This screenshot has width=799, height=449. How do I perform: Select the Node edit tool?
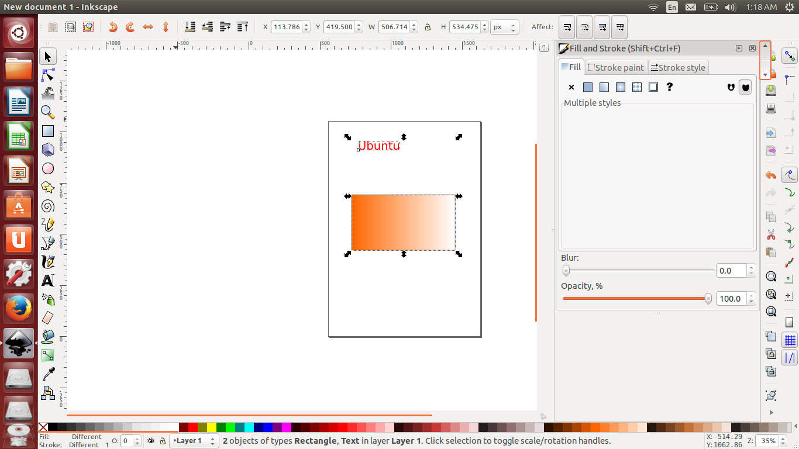[x=48, y=75]
